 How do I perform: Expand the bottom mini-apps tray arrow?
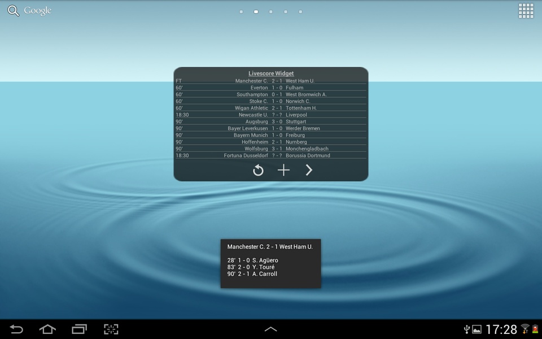(270, 329)
